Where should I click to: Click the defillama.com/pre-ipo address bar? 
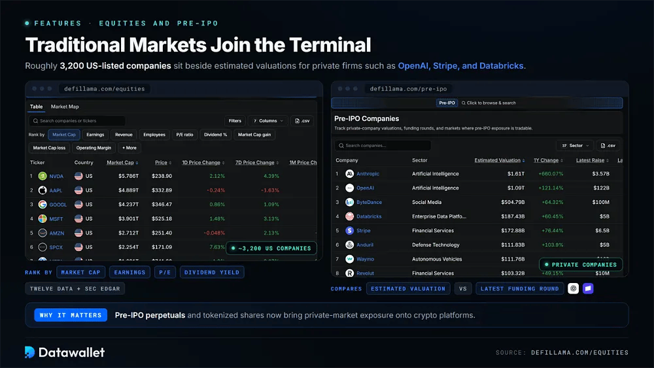coord(408,89)
